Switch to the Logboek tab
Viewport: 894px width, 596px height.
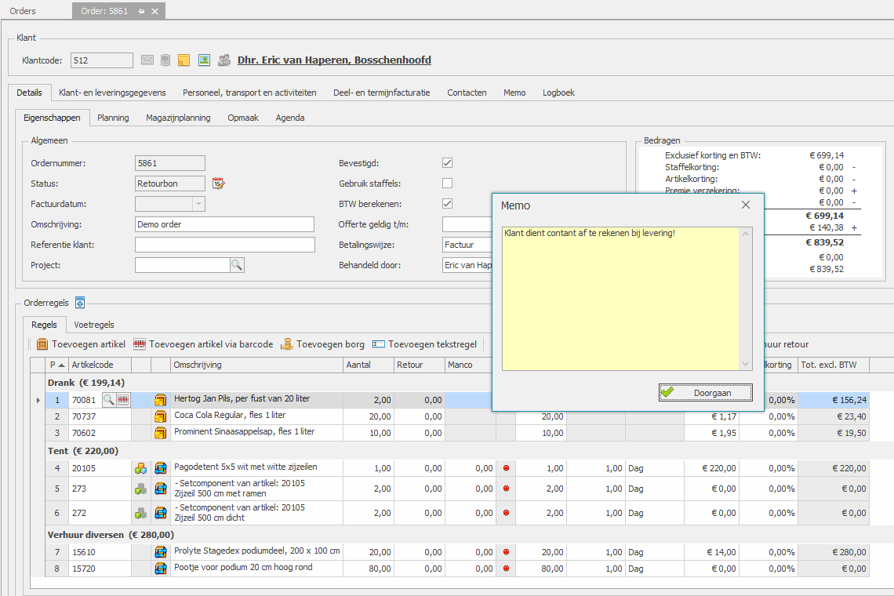tap(558, 93)
